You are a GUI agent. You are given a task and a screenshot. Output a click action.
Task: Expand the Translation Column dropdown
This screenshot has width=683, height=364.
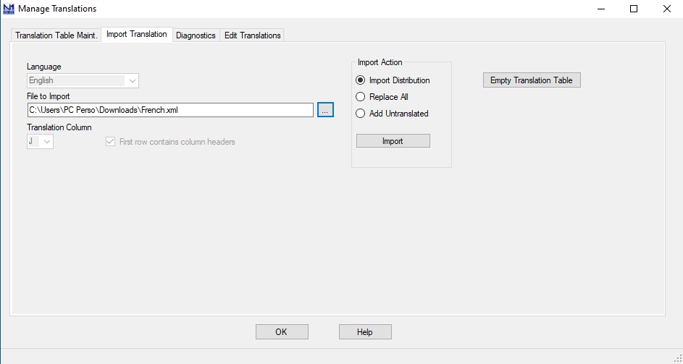40,142
